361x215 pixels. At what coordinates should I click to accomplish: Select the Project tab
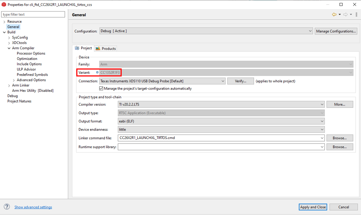83,48
